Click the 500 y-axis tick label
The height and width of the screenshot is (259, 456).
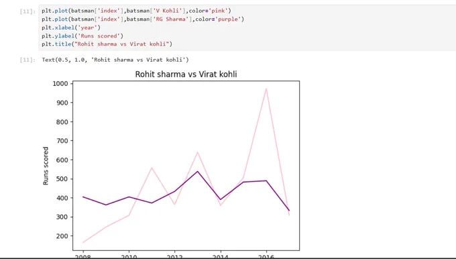point(62,179)
